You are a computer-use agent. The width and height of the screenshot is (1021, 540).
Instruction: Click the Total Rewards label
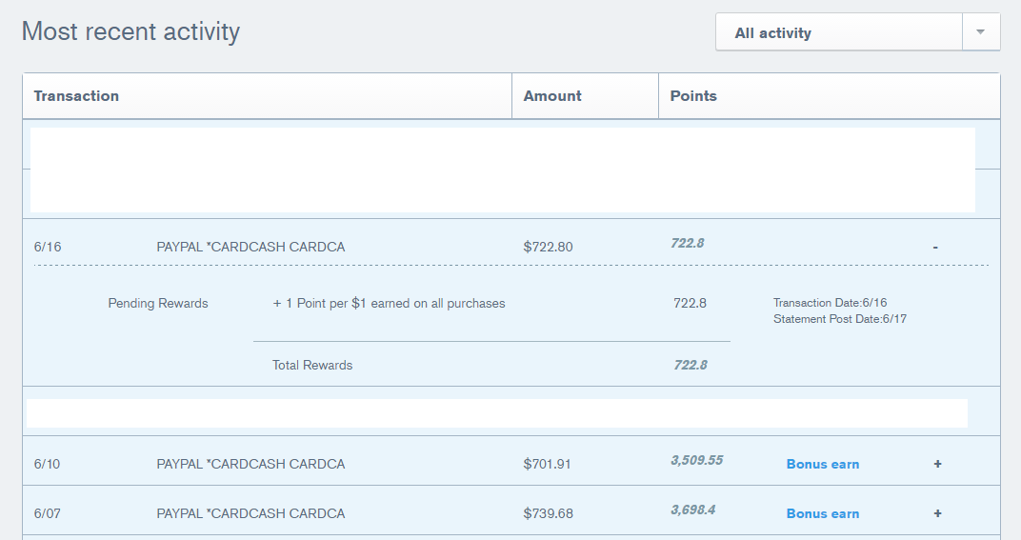[x=312, y=366]
